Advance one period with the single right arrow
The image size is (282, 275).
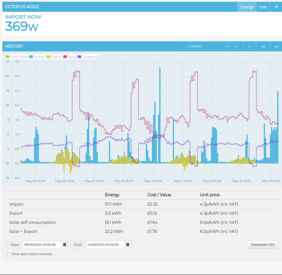click(250, 46)
